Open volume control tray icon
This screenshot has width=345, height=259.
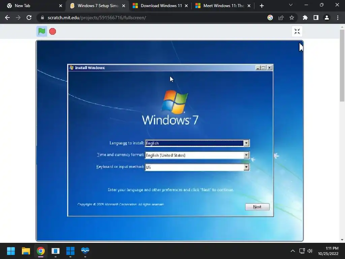click(x=310, y=251)
